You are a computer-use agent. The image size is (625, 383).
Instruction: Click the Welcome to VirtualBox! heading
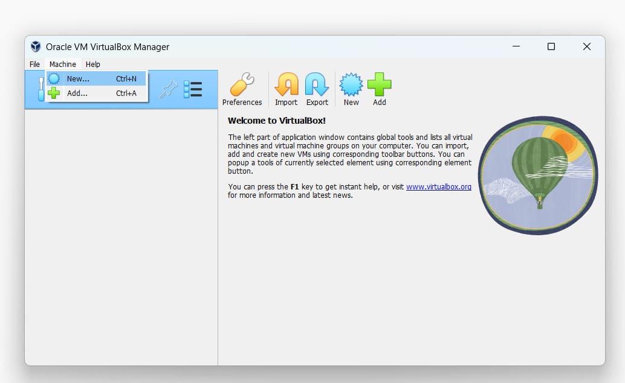pos(277,121)
